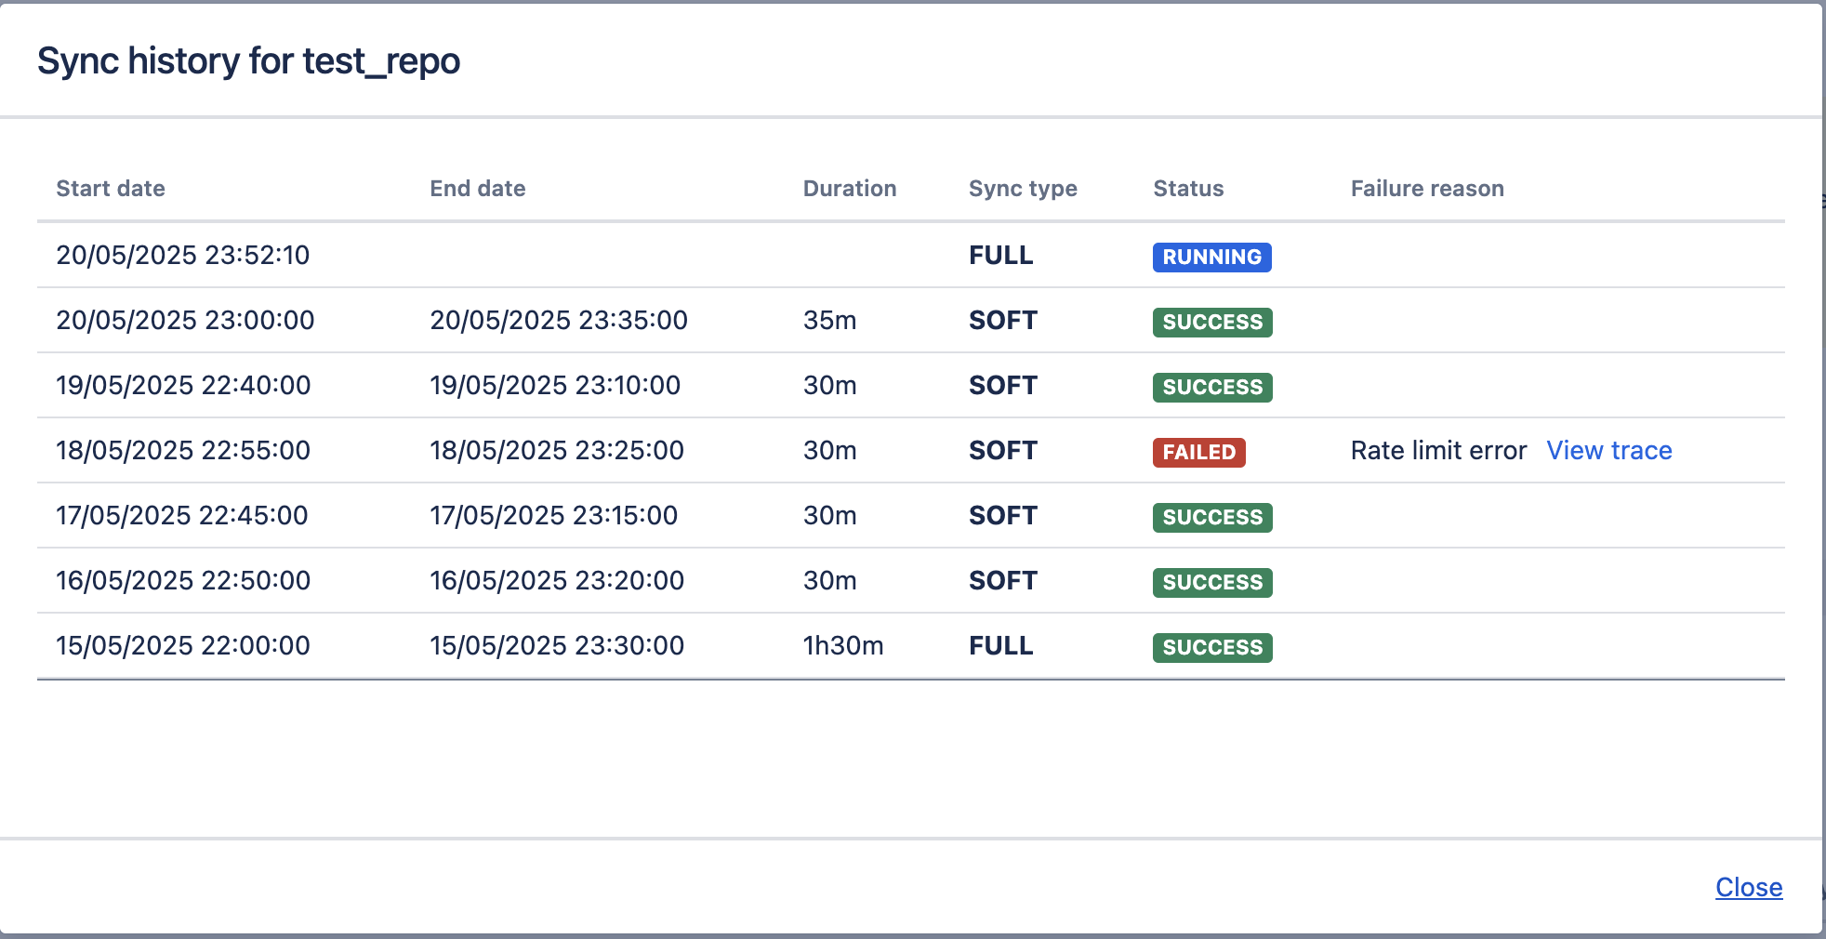
Task: Click the Rate limit error text
Action: [1438, 451]
